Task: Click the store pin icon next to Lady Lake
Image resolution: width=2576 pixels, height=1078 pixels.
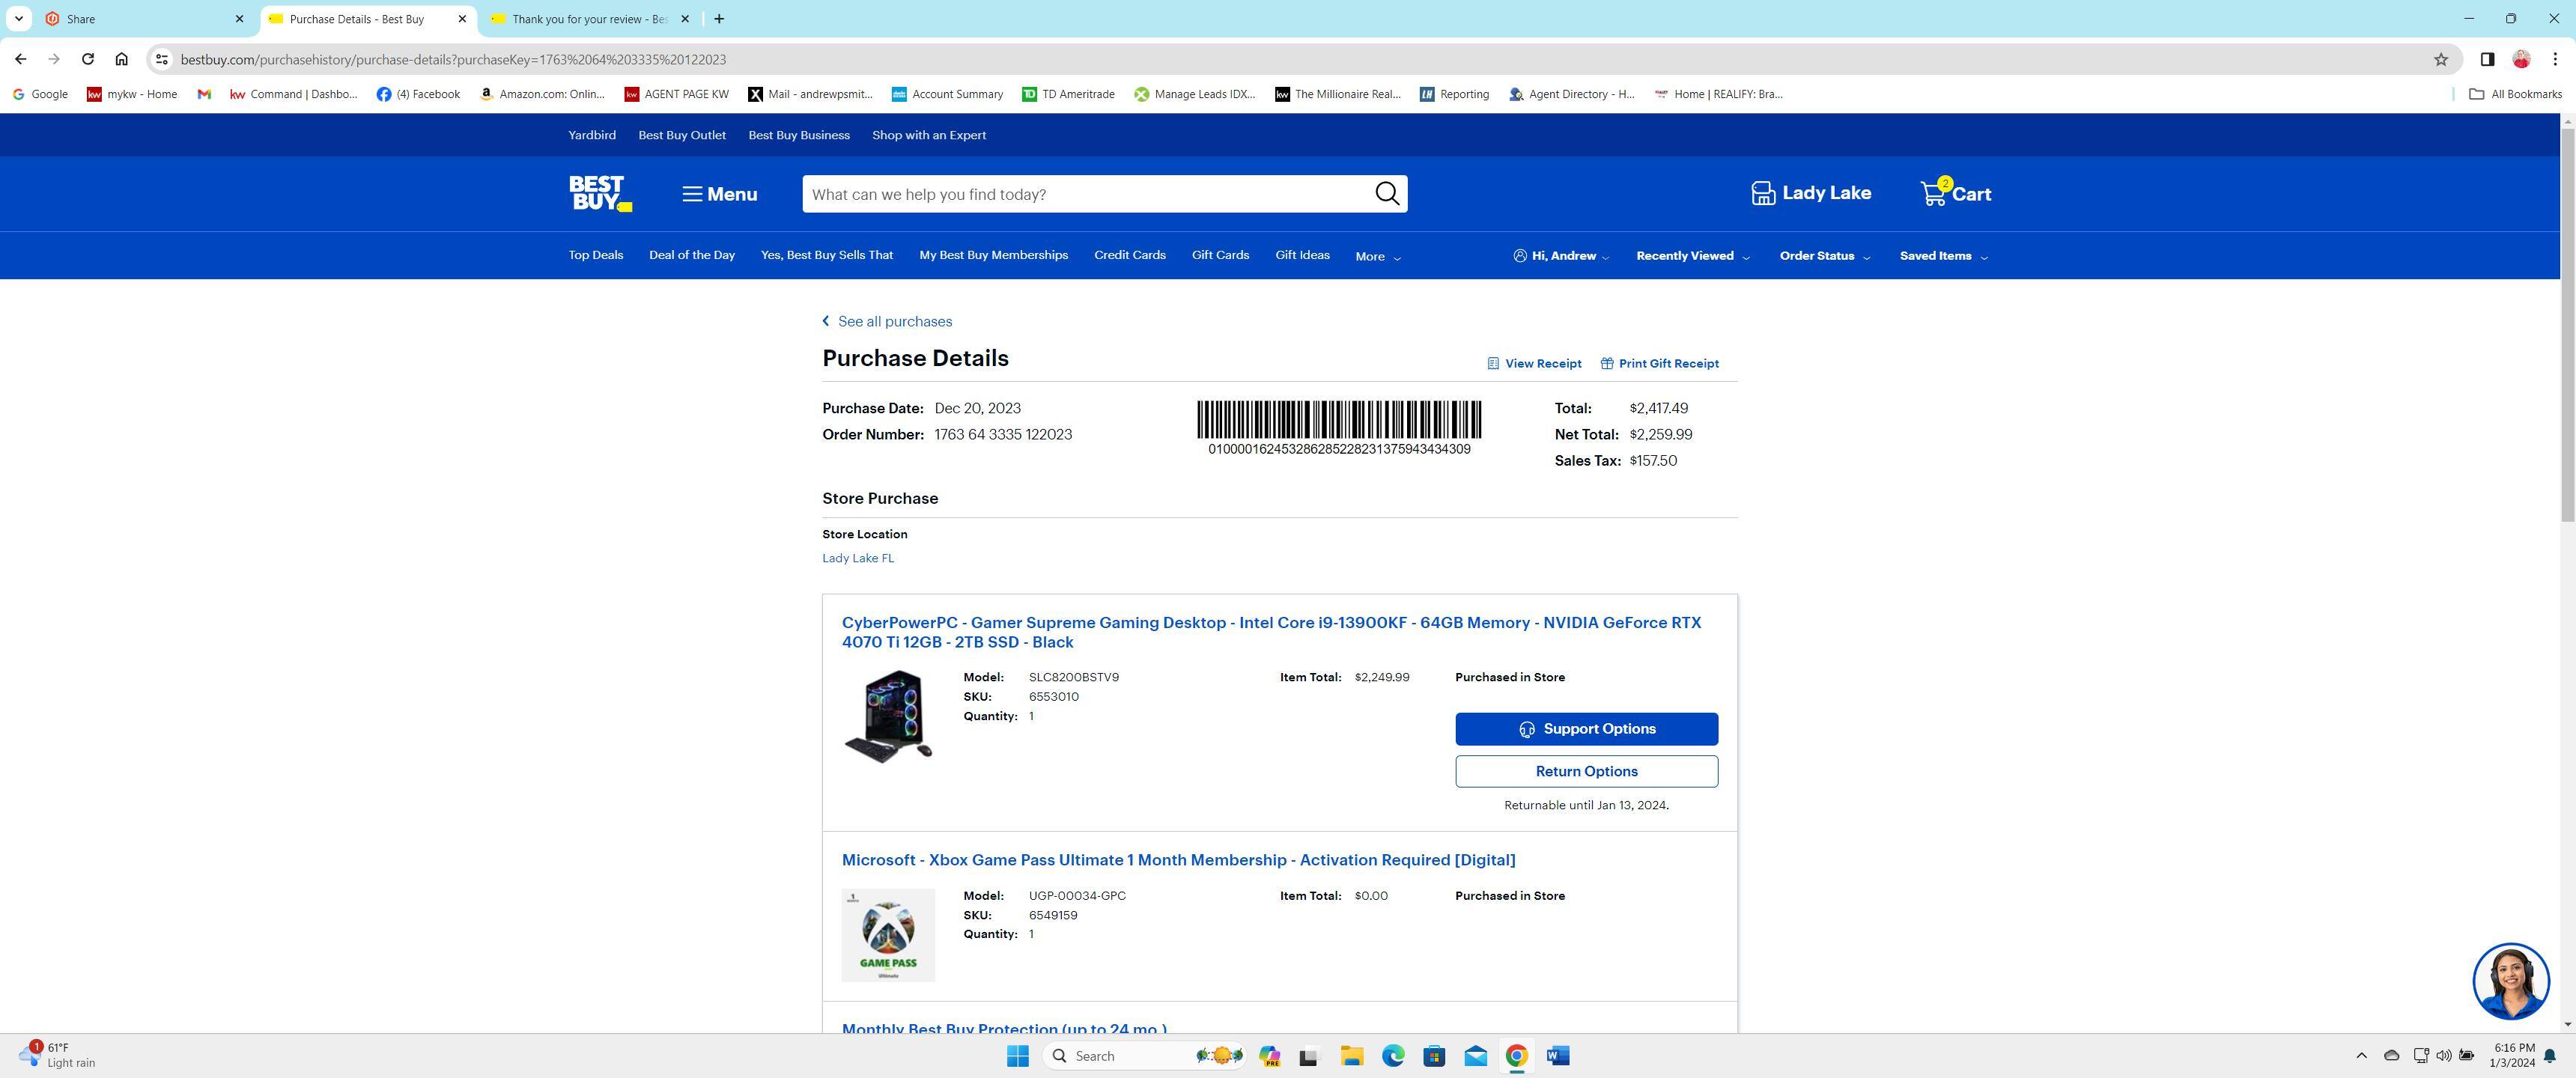Action: pyautogui.click(x=1763, y=192)
